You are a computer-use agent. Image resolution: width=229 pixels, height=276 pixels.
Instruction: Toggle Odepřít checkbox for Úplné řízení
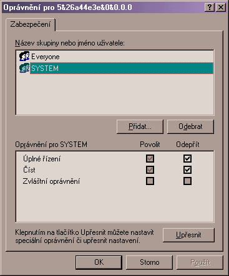coord(187,159)
